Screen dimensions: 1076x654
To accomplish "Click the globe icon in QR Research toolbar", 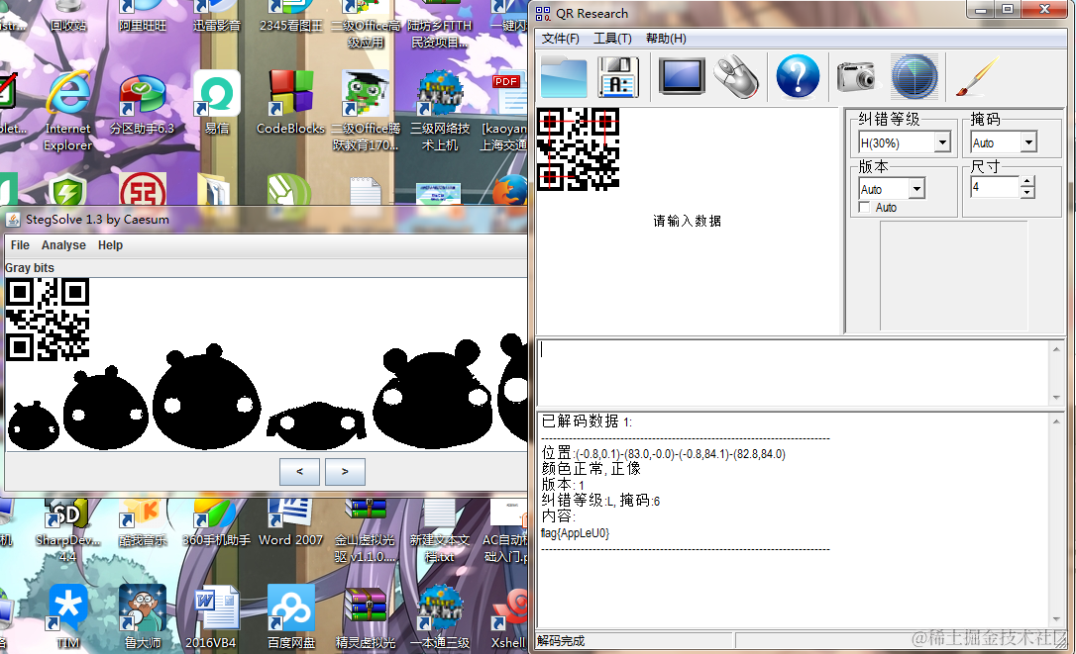I will pos(915,77).
